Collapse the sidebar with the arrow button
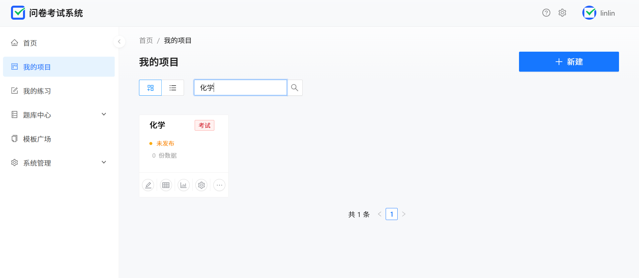Image resolution: width=639 pixels, height=278 pixels. 119,42
